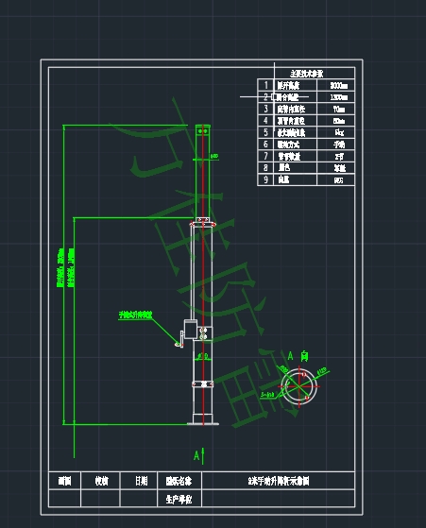Select the drawing title text in the title block
Viewport: 426px width, 528px height.
279,481
